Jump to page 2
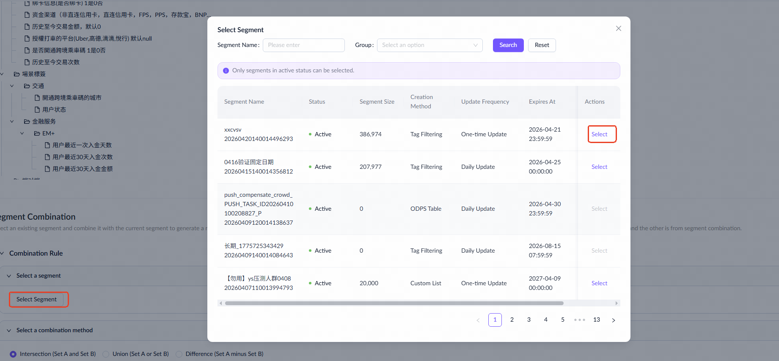Screen dimensions: 779x361 (512, 320)
